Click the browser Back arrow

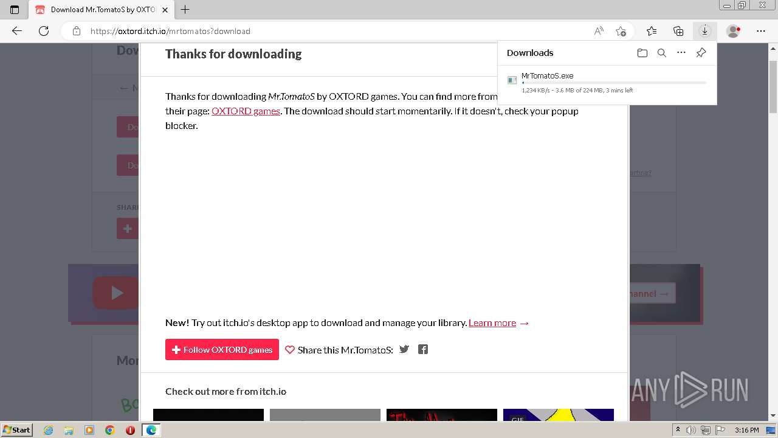click(17, 31)
